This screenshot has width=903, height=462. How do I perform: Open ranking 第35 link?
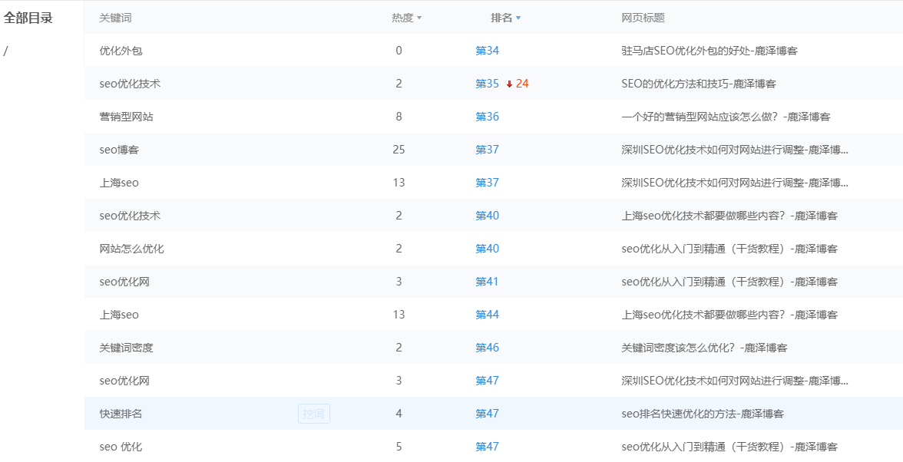pyautogui.click(x=487, y=84)
